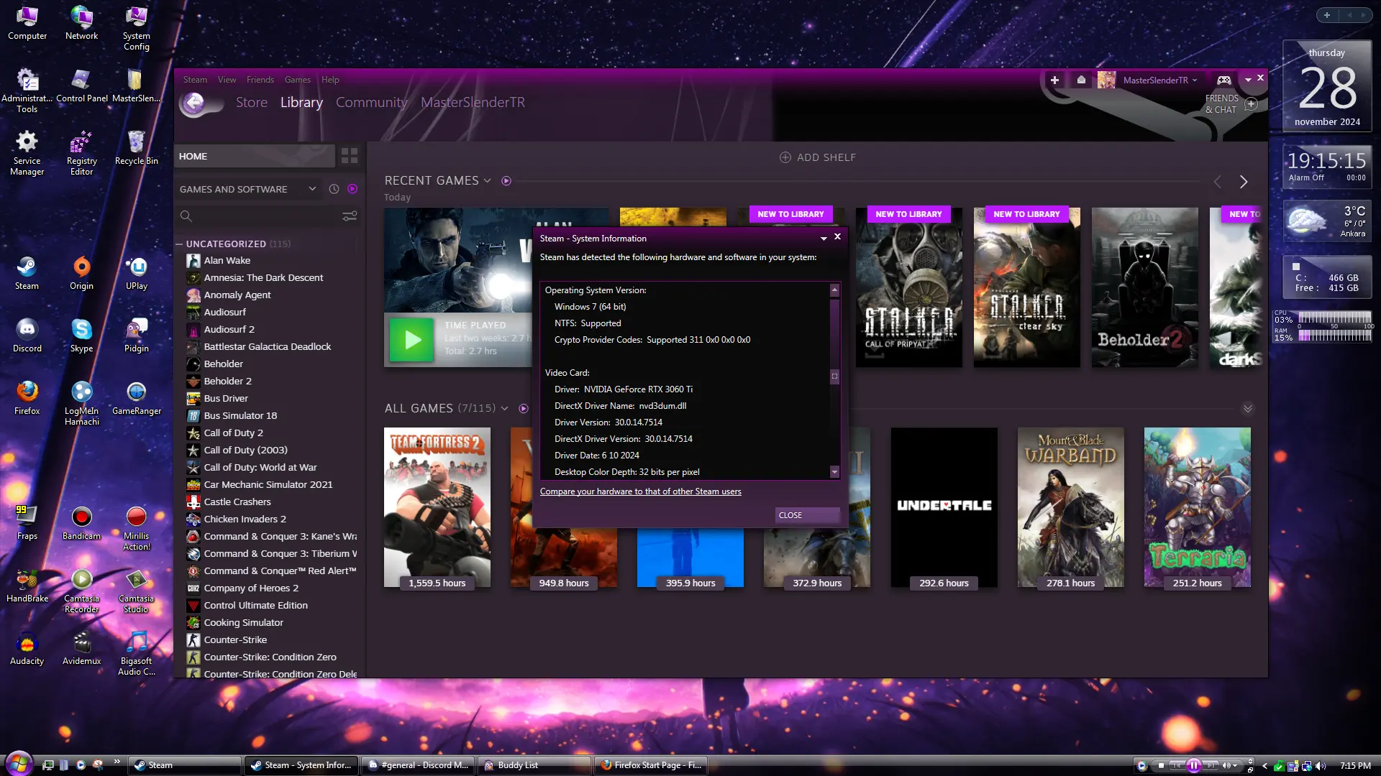
Task: Switch to the Community tab
Action: coord(371,102)
